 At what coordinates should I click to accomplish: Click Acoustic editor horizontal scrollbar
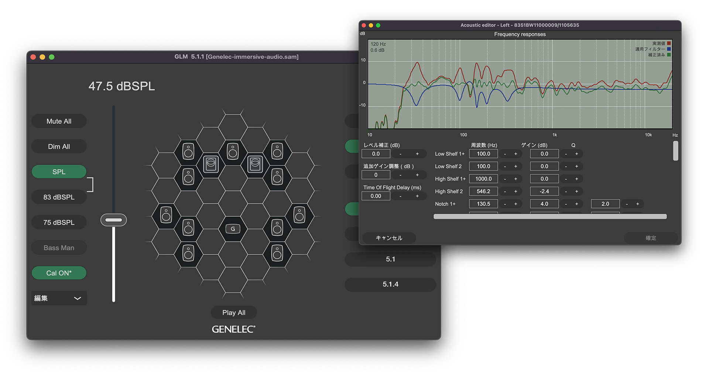click(550, 217)
